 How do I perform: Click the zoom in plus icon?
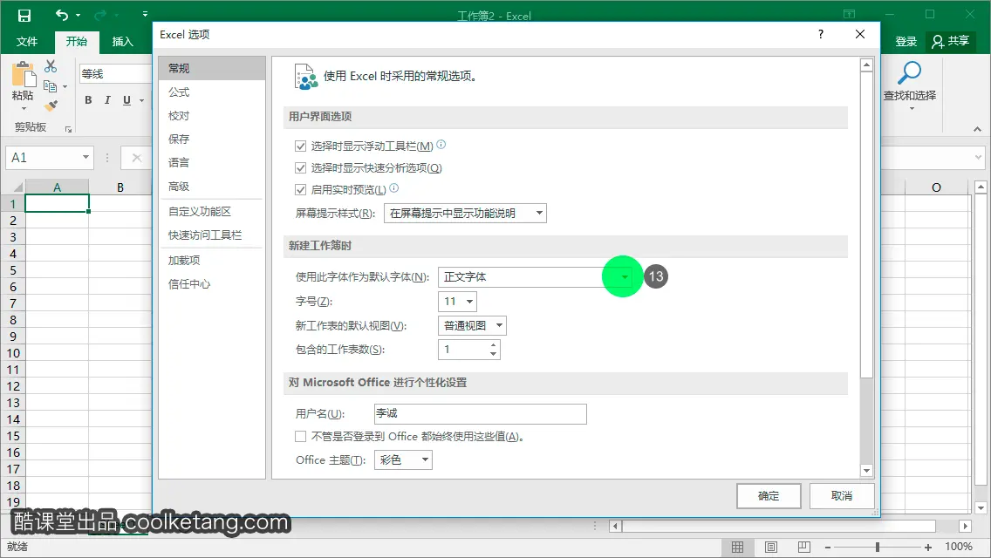click(x=928, y=548)
